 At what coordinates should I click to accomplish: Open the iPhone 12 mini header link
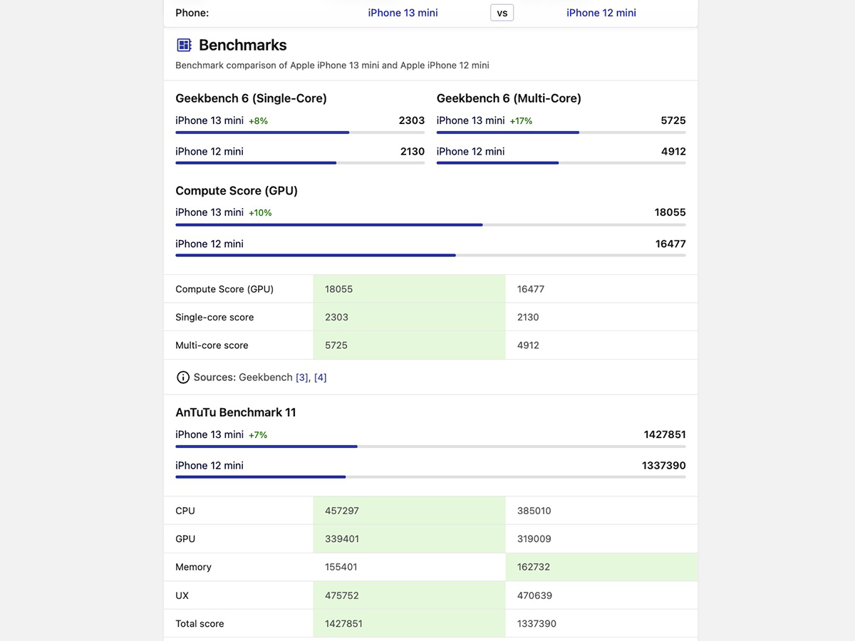(601, 13)
